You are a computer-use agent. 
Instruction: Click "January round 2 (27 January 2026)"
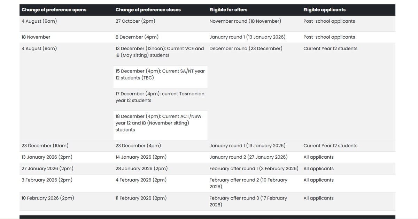[248, 157]
